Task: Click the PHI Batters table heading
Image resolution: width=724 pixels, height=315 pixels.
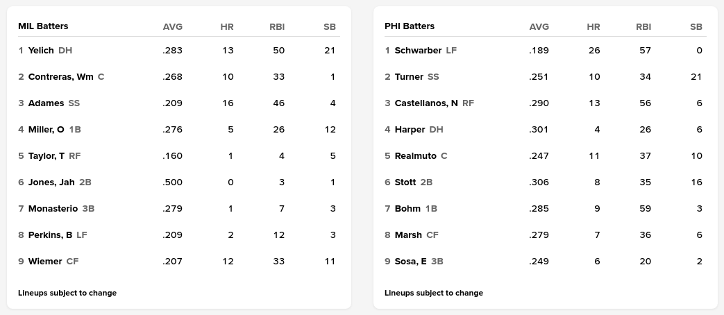Action: tap(410, 26)
